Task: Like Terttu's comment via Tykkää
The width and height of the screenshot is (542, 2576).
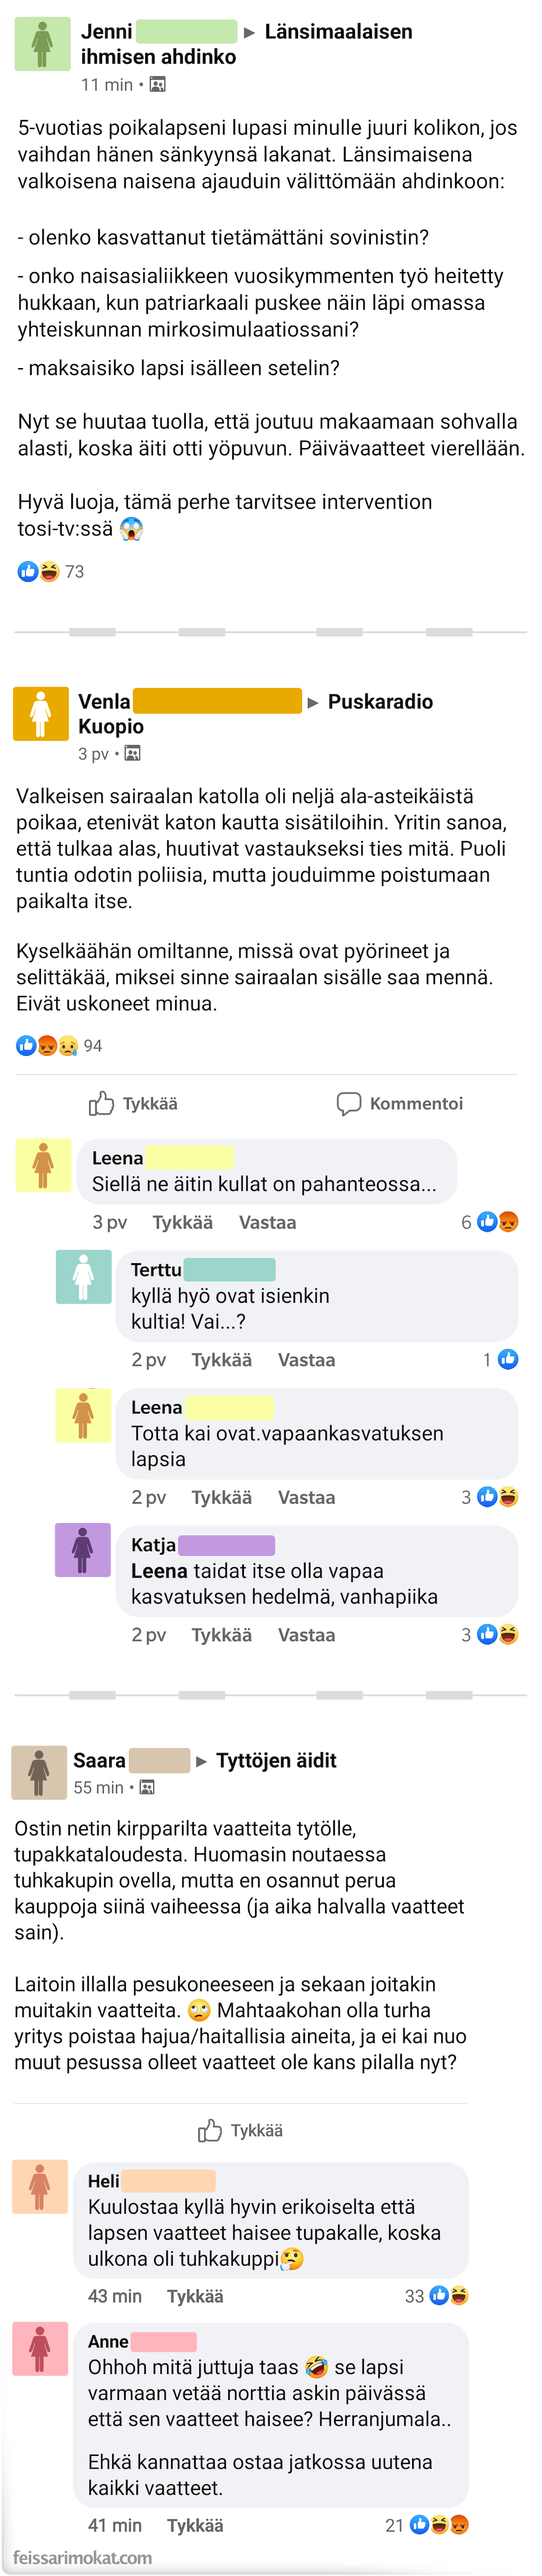Action: (x=220, y=1360)
